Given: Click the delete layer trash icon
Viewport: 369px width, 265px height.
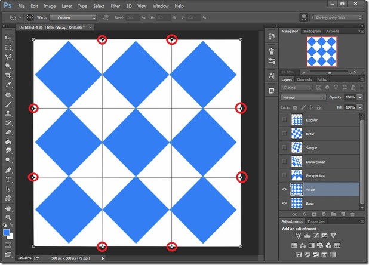Looking at the screenshot, I should pos(352,214).
